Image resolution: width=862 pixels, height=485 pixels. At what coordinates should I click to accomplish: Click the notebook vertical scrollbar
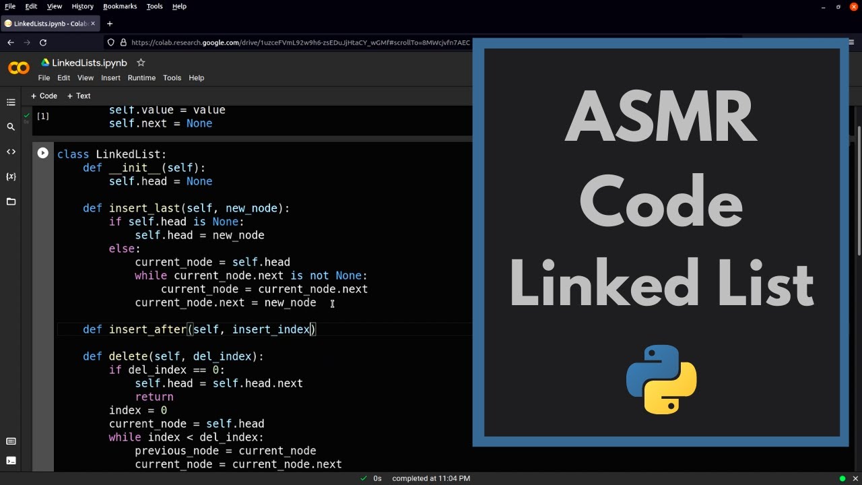pyautogui.click(x=859, y=191)
